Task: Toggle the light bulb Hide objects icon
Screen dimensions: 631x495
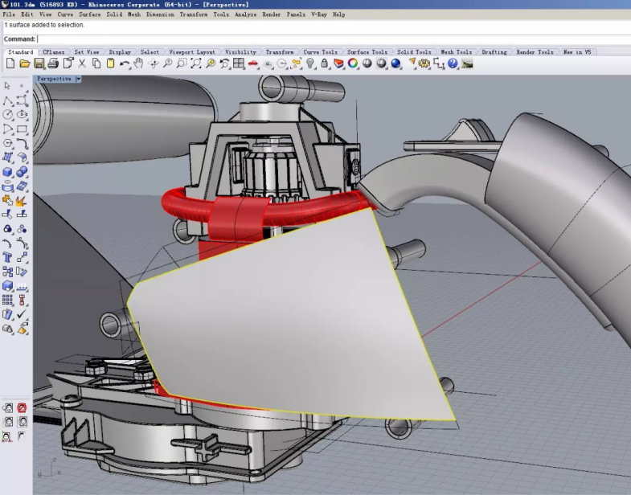Action: click(310, 63)
